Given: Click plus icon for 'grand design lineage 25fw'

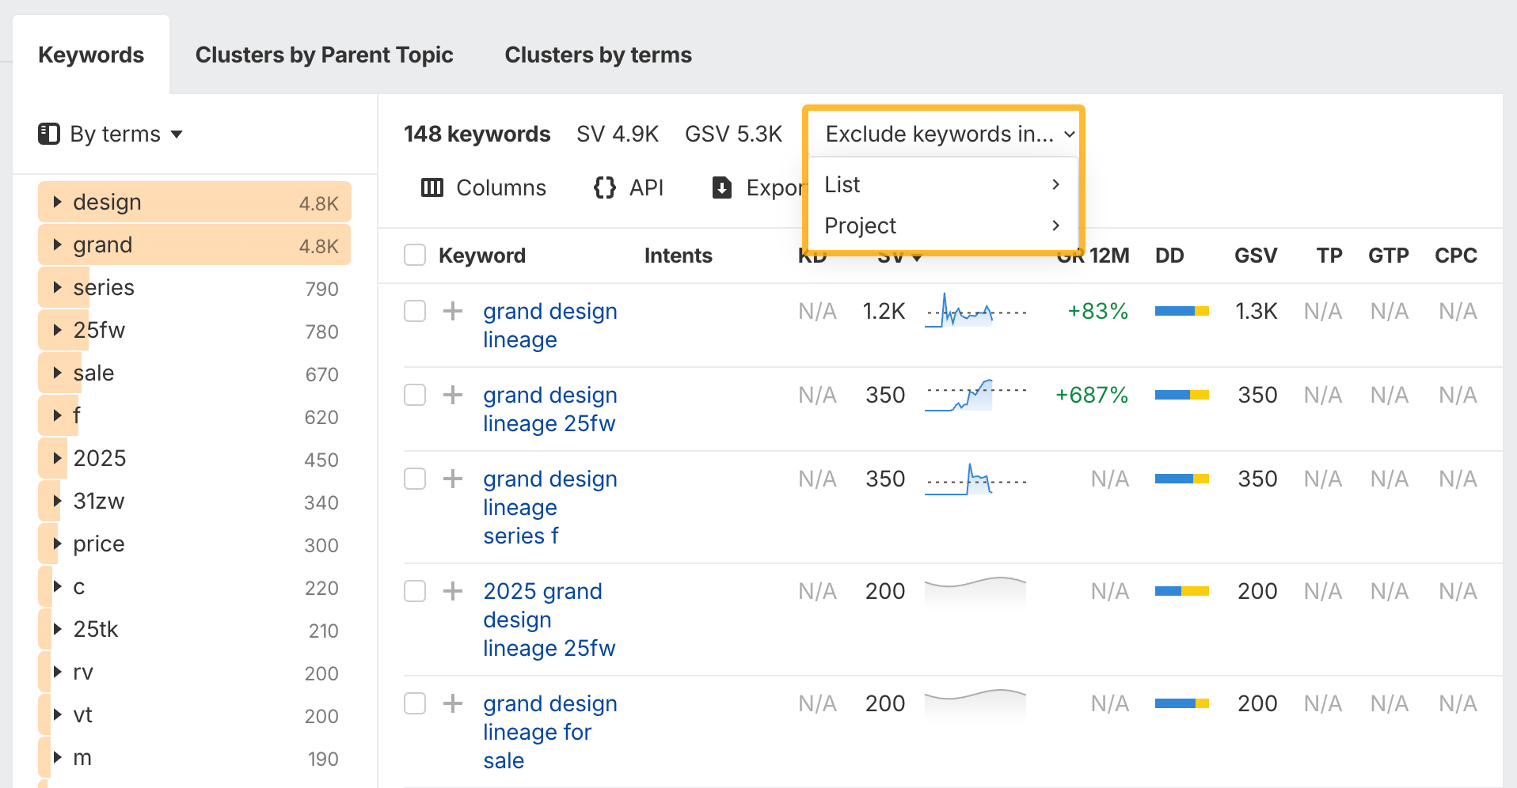Looking at the screenshot, I should coord(453,395).
